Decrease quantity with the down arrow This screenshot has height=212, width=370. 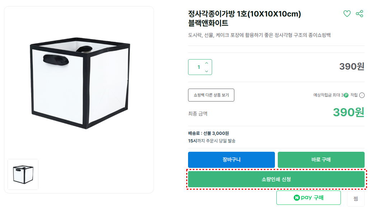(206, 71)
